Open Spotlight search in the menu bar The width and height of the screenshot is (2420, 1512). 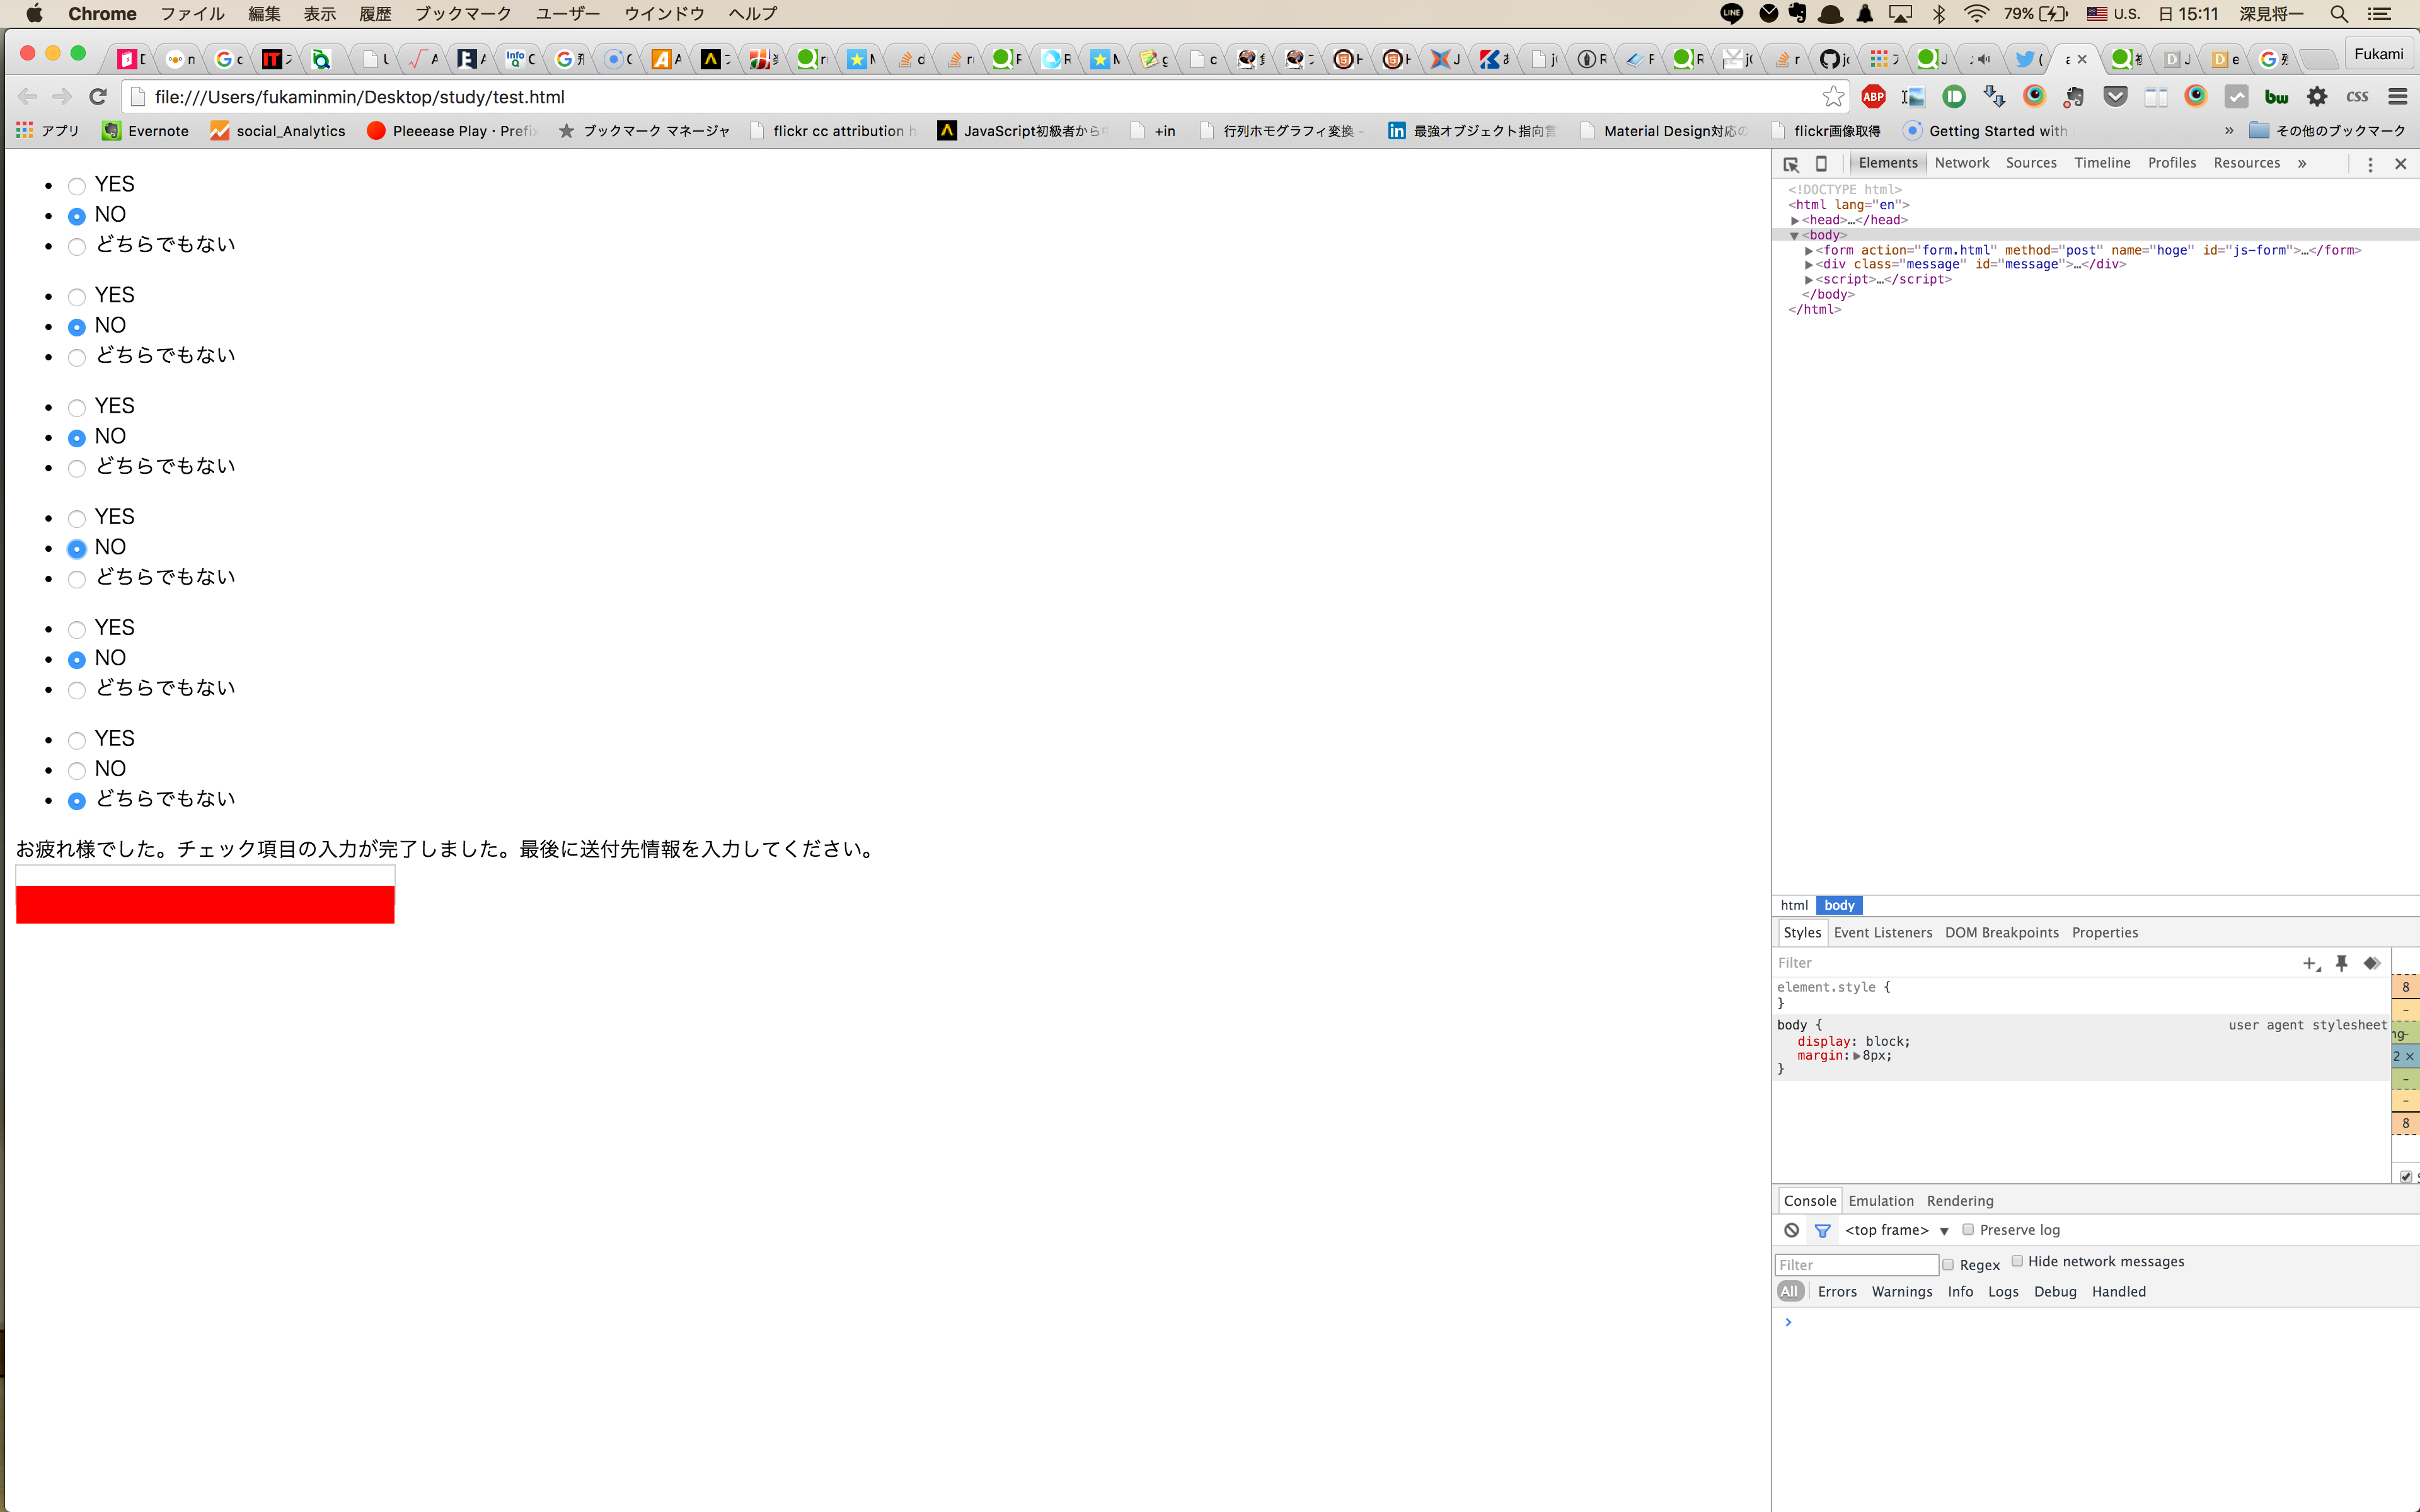(2338, 14)
